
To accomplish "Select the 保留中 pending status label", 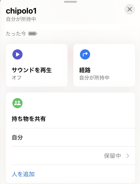I will (x=112, y=156).
